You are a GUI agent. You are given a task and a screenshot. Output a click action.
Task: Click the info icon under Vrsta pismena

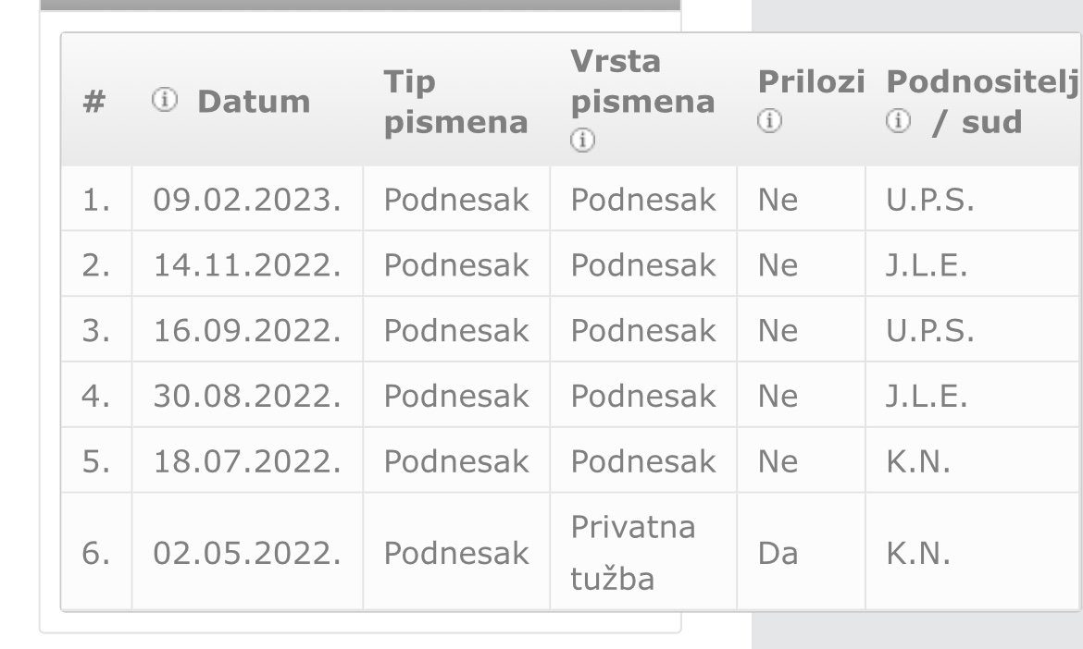[582, 140]
